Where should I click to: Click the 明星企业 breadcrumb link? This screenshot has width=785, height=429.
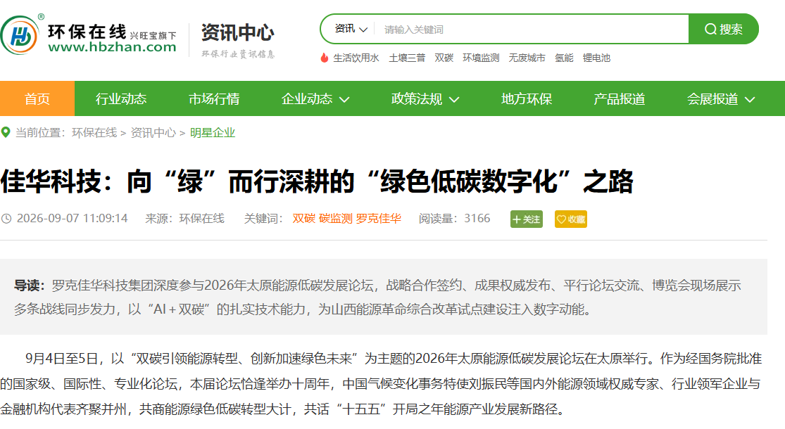pyautogui.click(x=213, y=132)
